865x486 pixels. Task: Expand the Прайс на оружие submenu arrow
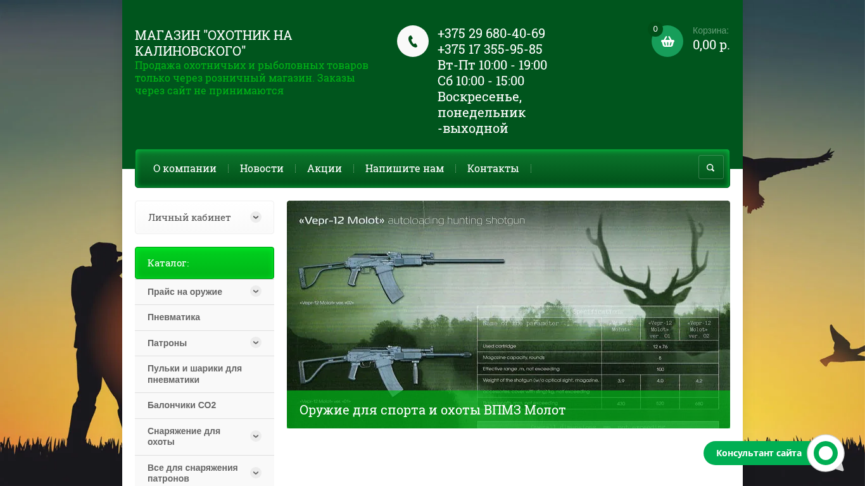256,291
